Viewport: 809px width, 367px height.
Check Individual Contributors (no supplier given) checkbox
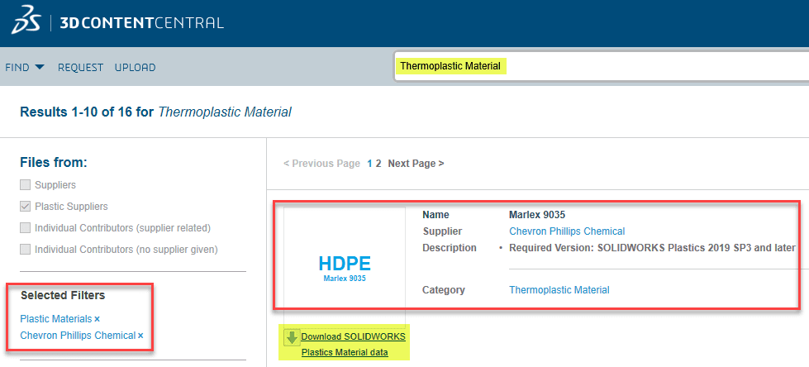tap(25, 250)
